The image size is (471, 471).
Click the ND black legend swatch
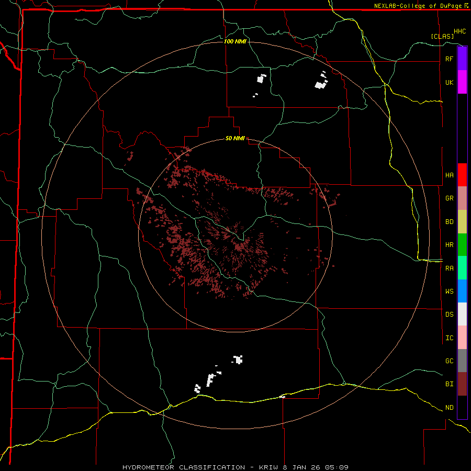click(462, 407)
